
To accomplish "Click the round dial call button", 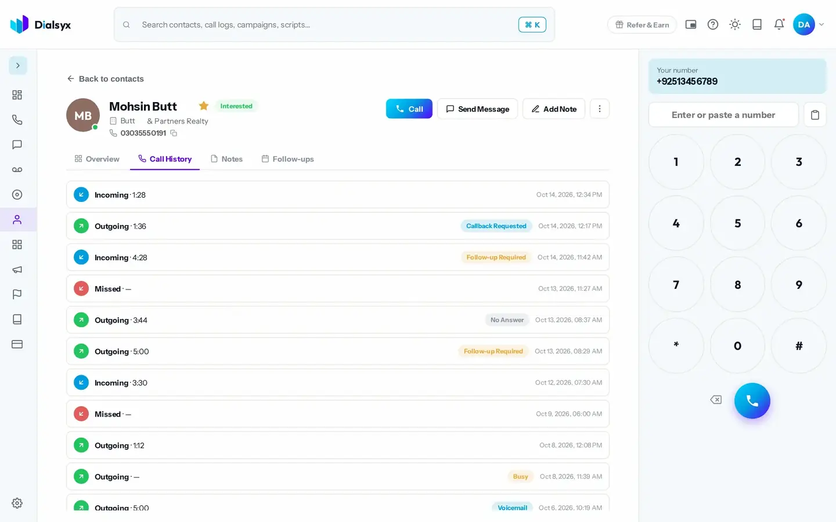I will coord(752,401).
